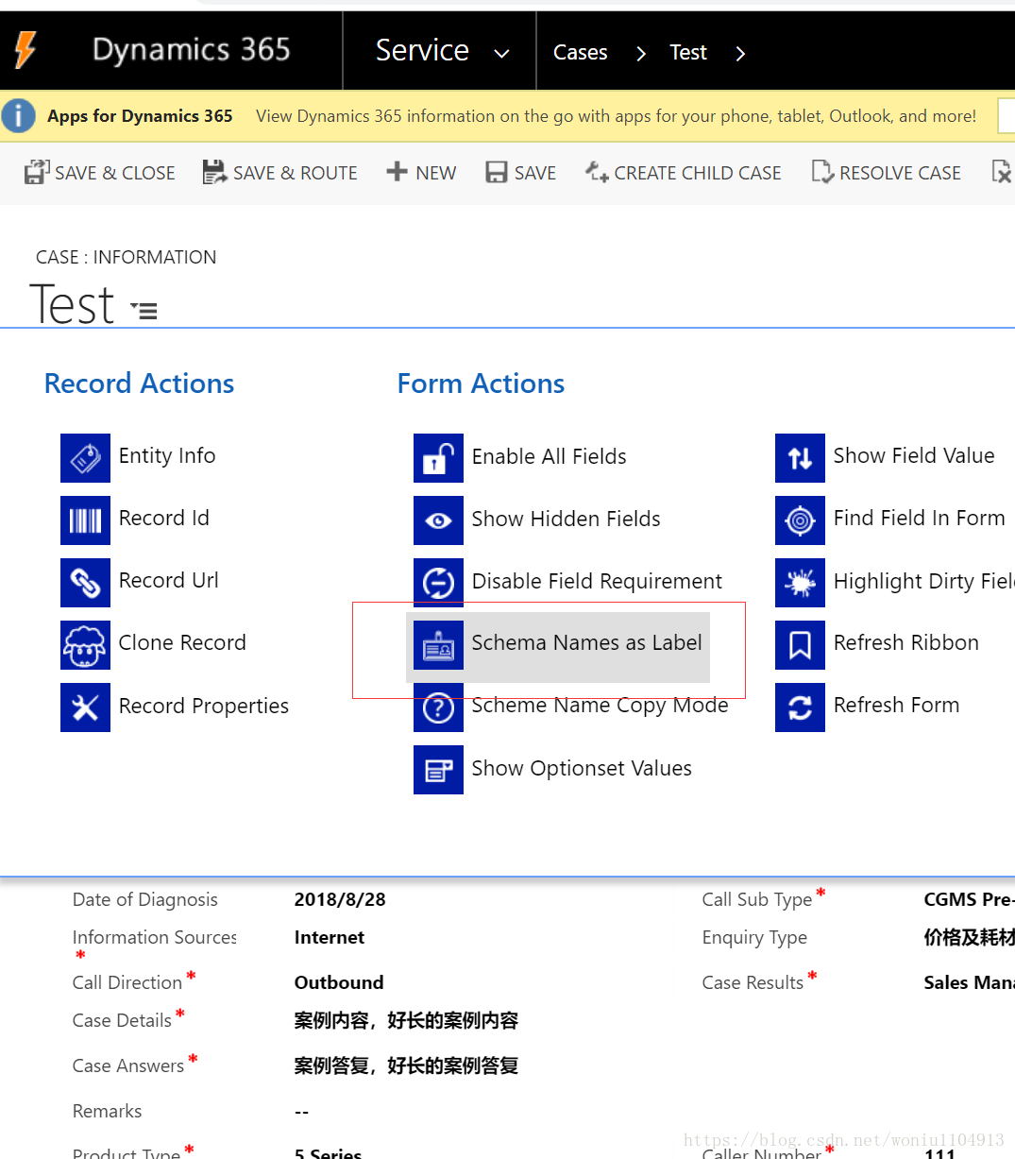The width and height of the screenshot is (1015, 1159).
Task: Click the Find Field In Form label
Action: (919, 518)
